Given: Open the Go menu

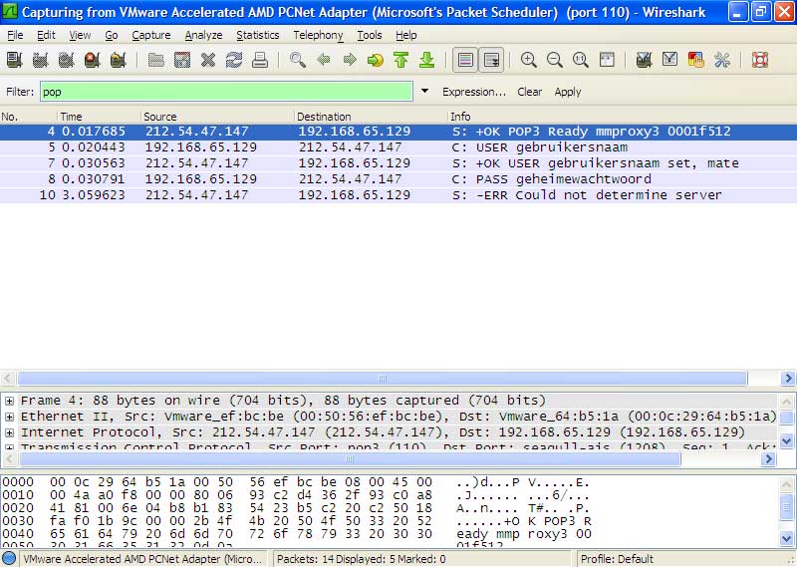Looking at the screenshot, I should tap(112, 35).
